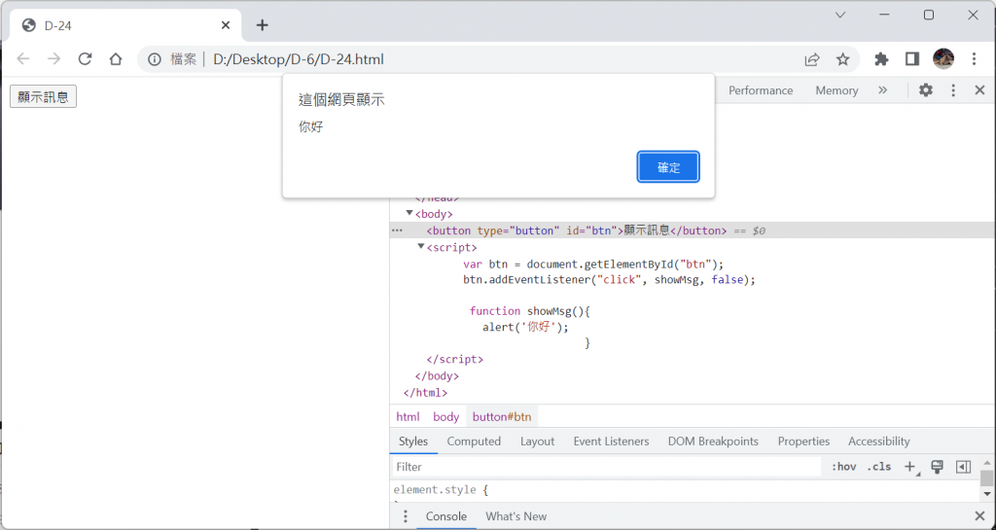Viewport: 996px width, 530px height.
Task: Open the Styles tab
Action: (x=413, y=442)
